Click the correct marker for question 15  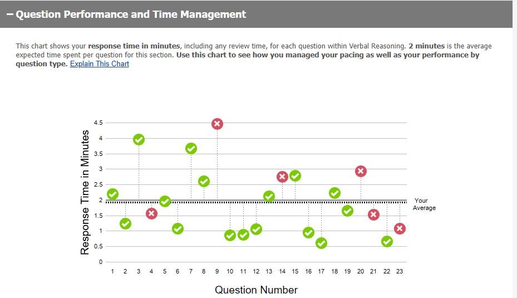[x=295, y=176]
